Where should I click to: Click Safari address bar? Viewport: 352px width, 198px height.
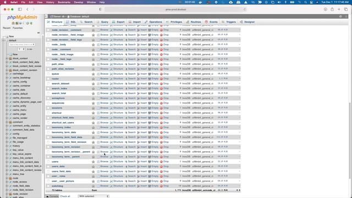(x=175, y=9)
